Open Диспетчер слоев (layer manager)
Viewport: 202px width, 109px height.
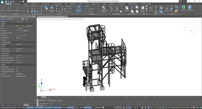point(52,9)
